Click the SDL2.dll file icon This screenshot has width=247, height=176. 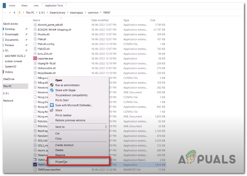click(35, 140)
